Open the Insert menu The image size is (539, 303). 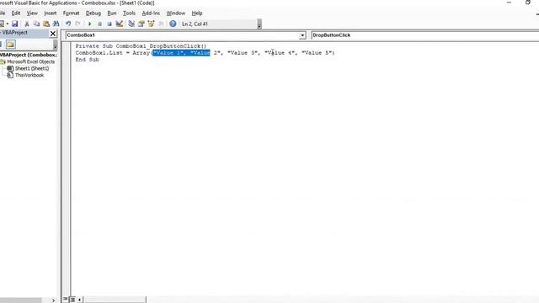51,13
